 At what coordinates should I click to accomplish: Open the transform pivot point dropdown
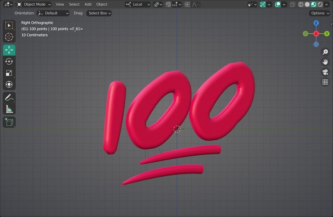tap(158, 4)
